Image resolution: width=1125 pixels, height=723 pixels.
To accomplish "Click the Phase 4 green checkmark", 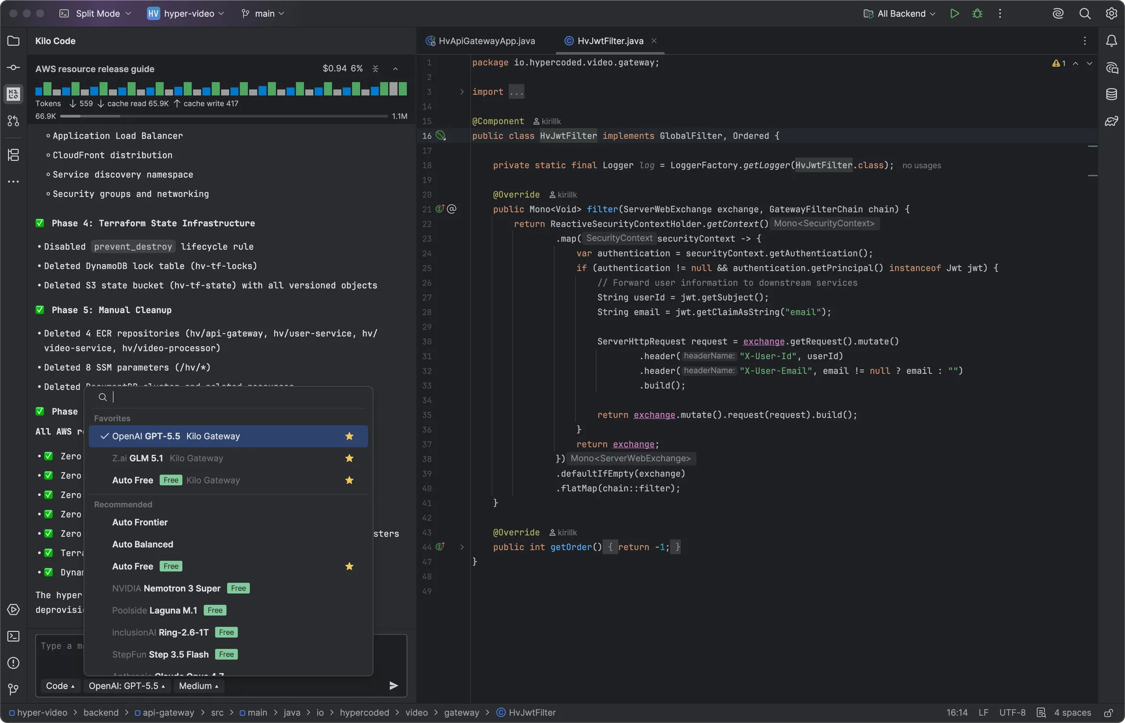I will point(40,223).
